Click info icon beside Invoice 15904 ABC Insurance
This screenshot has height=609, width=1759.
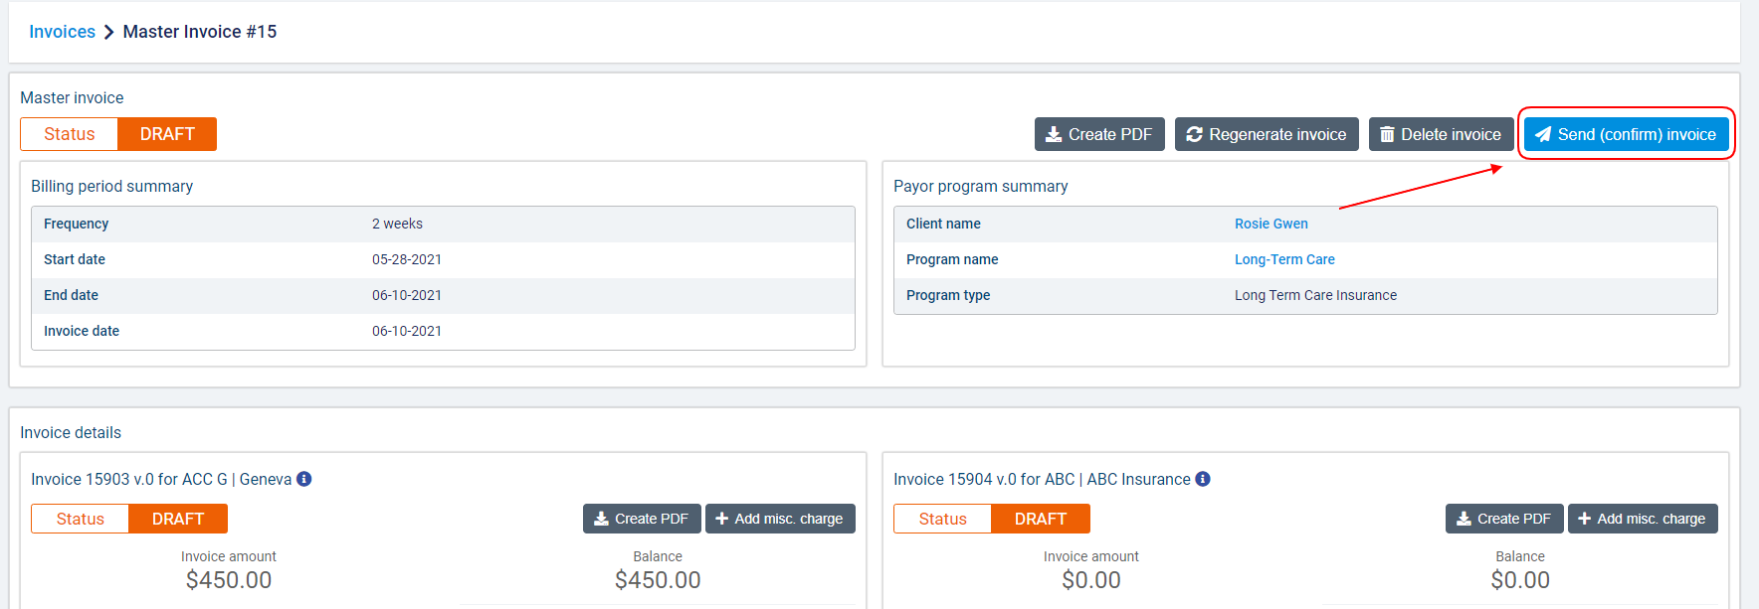[1203, 479]
